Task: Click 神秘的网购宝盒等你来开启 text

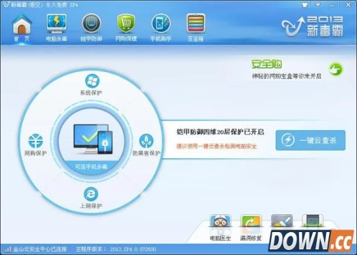Action: pyautogui.click(x=286, y=76)
